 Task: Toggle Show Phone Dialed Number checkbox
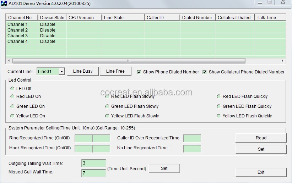pyautogui.click(x=139, y=72)
